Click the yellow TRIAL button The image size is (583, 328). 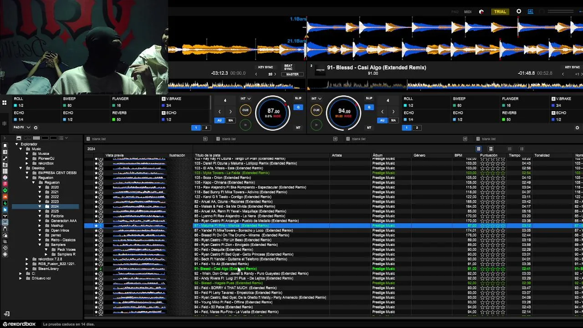[x=500, y=11]
